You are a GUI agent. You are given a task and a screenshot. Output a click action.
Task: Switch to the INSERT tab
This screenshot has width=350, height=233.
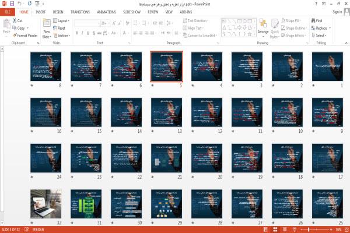[40, 12]
